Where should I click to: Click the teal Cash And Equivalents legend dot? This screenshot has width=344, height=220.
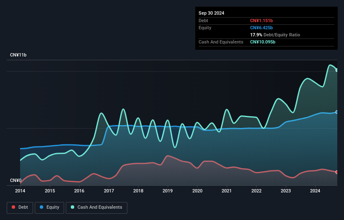click(x=72, y=207)
